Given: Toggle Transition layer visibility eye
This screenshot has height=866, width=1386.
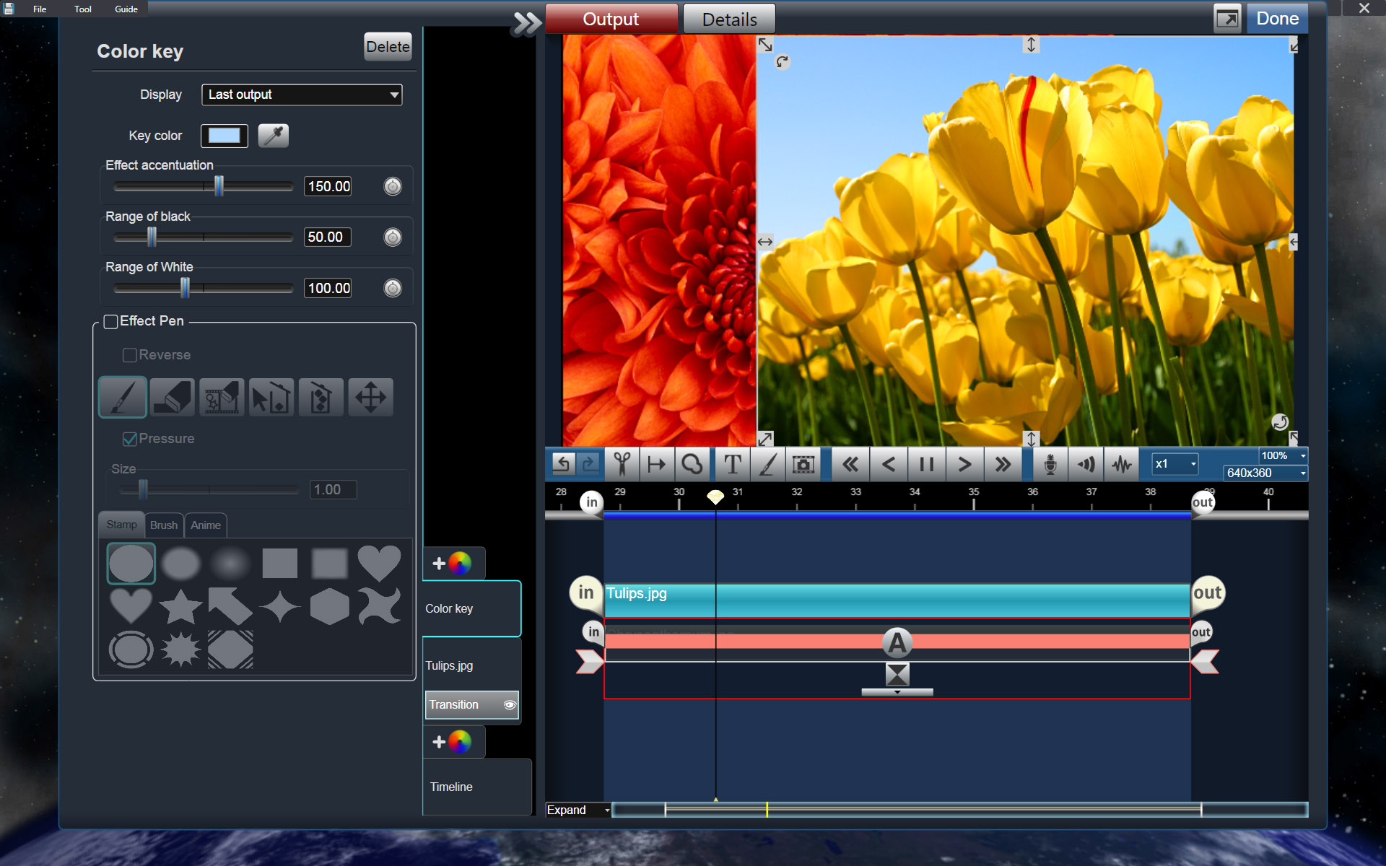Looking at the screenshot, I should click(x=510, y=705).
